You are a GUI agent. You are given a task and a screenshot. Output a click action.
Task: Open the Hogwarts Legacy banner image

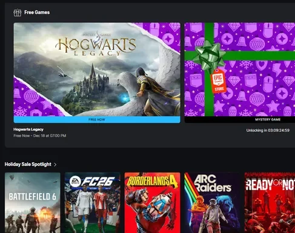(x=97, y=70)
